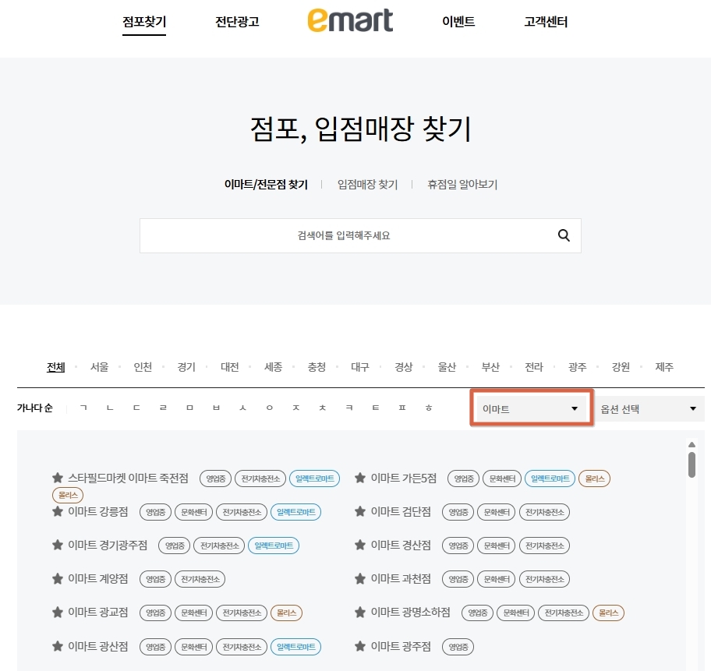Viewport: 711px width, 671px height.
Task: Toggle the 몰리스 badge on 이마트 광교점
Action: [285, 613]
